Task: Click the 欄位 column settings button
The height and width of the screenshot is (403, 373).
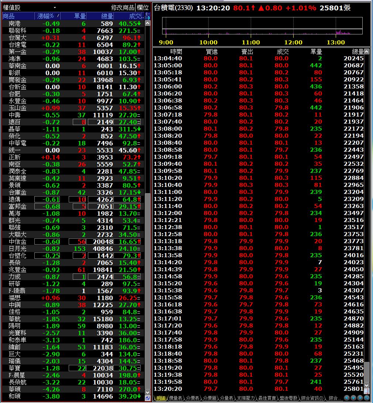Action: (x=143, y=8)
